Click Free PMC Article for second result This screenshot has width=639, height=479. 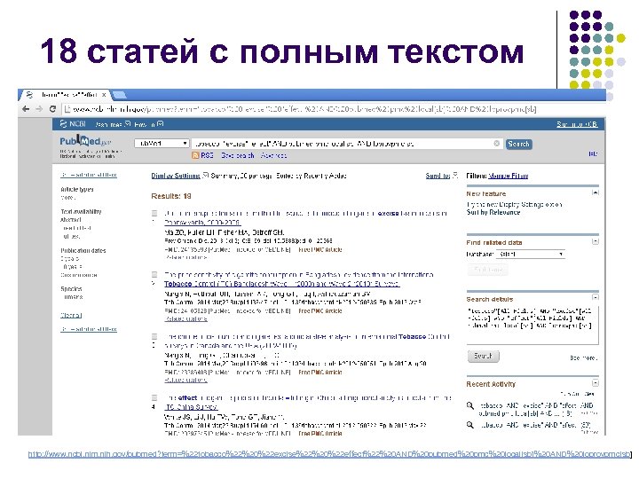click(319, 310)
